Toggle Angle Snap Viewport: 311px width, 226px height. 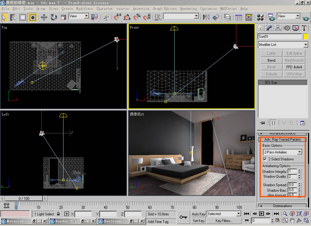127,17
